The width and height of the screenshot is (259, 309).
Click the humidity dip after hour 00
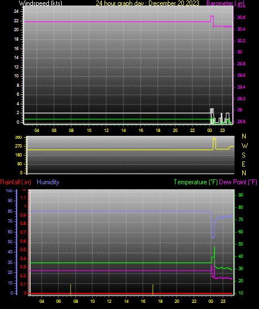(213, 233)
